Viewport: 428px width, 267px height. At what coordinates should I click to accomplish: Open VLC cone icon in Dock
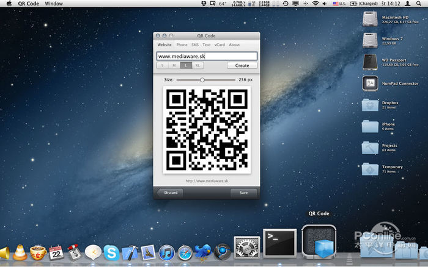[20, 252]
